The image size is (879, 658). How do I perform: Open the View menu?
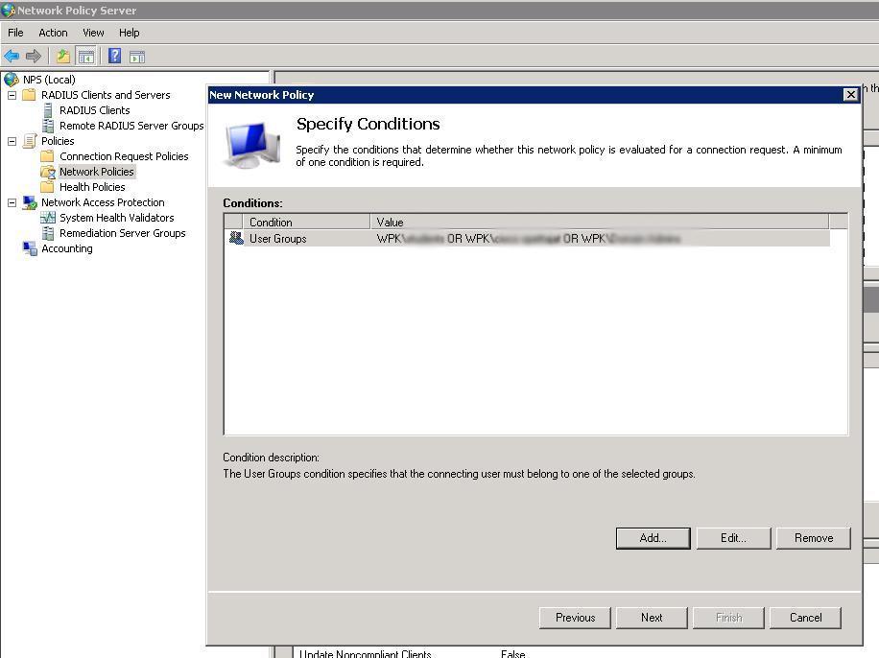click(x=93, y=33)
